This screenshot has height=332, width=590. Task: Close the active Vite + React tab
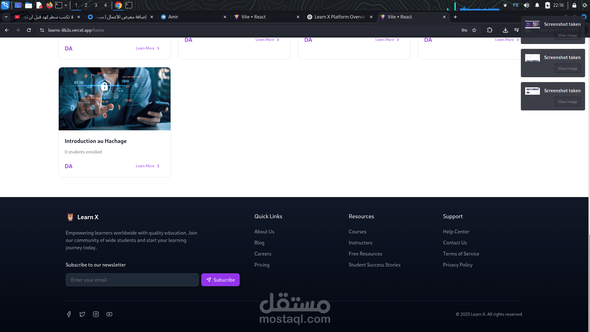coord(444,17)
